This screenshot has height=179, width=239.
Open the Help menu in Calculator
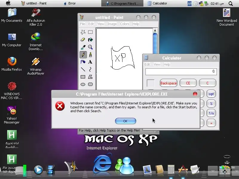167,64
